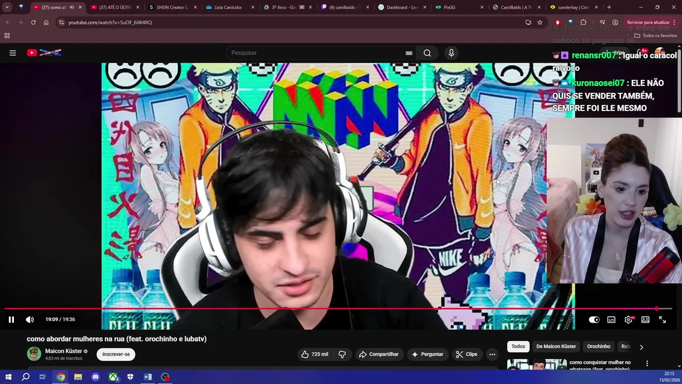The width and height of the screenshot is (682, 384).
Task: Switch to 'ATÉ O ÚLTIM' browser tab
Action: coord(115,7)
